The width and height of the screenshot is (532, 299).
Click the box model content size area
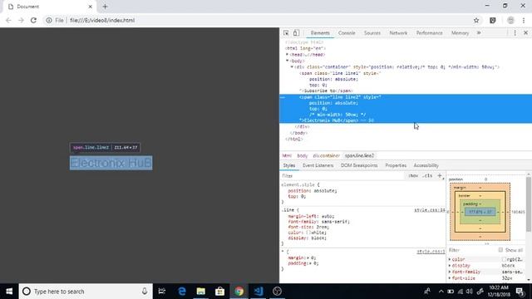pos(480,212)
